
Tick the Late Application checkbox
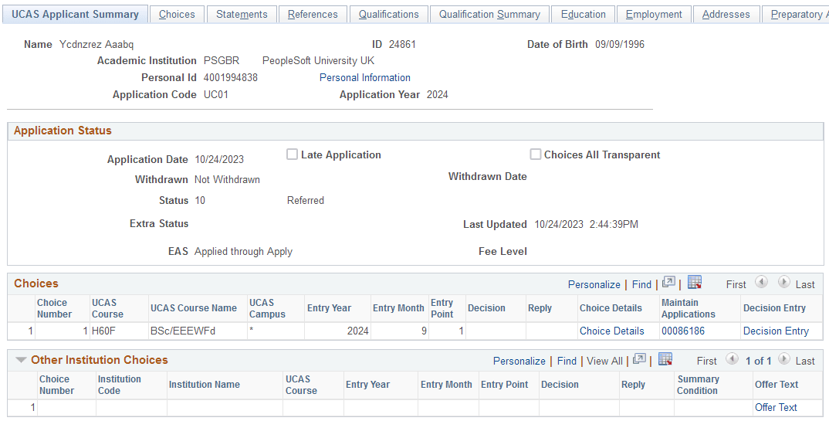[292, 154]
